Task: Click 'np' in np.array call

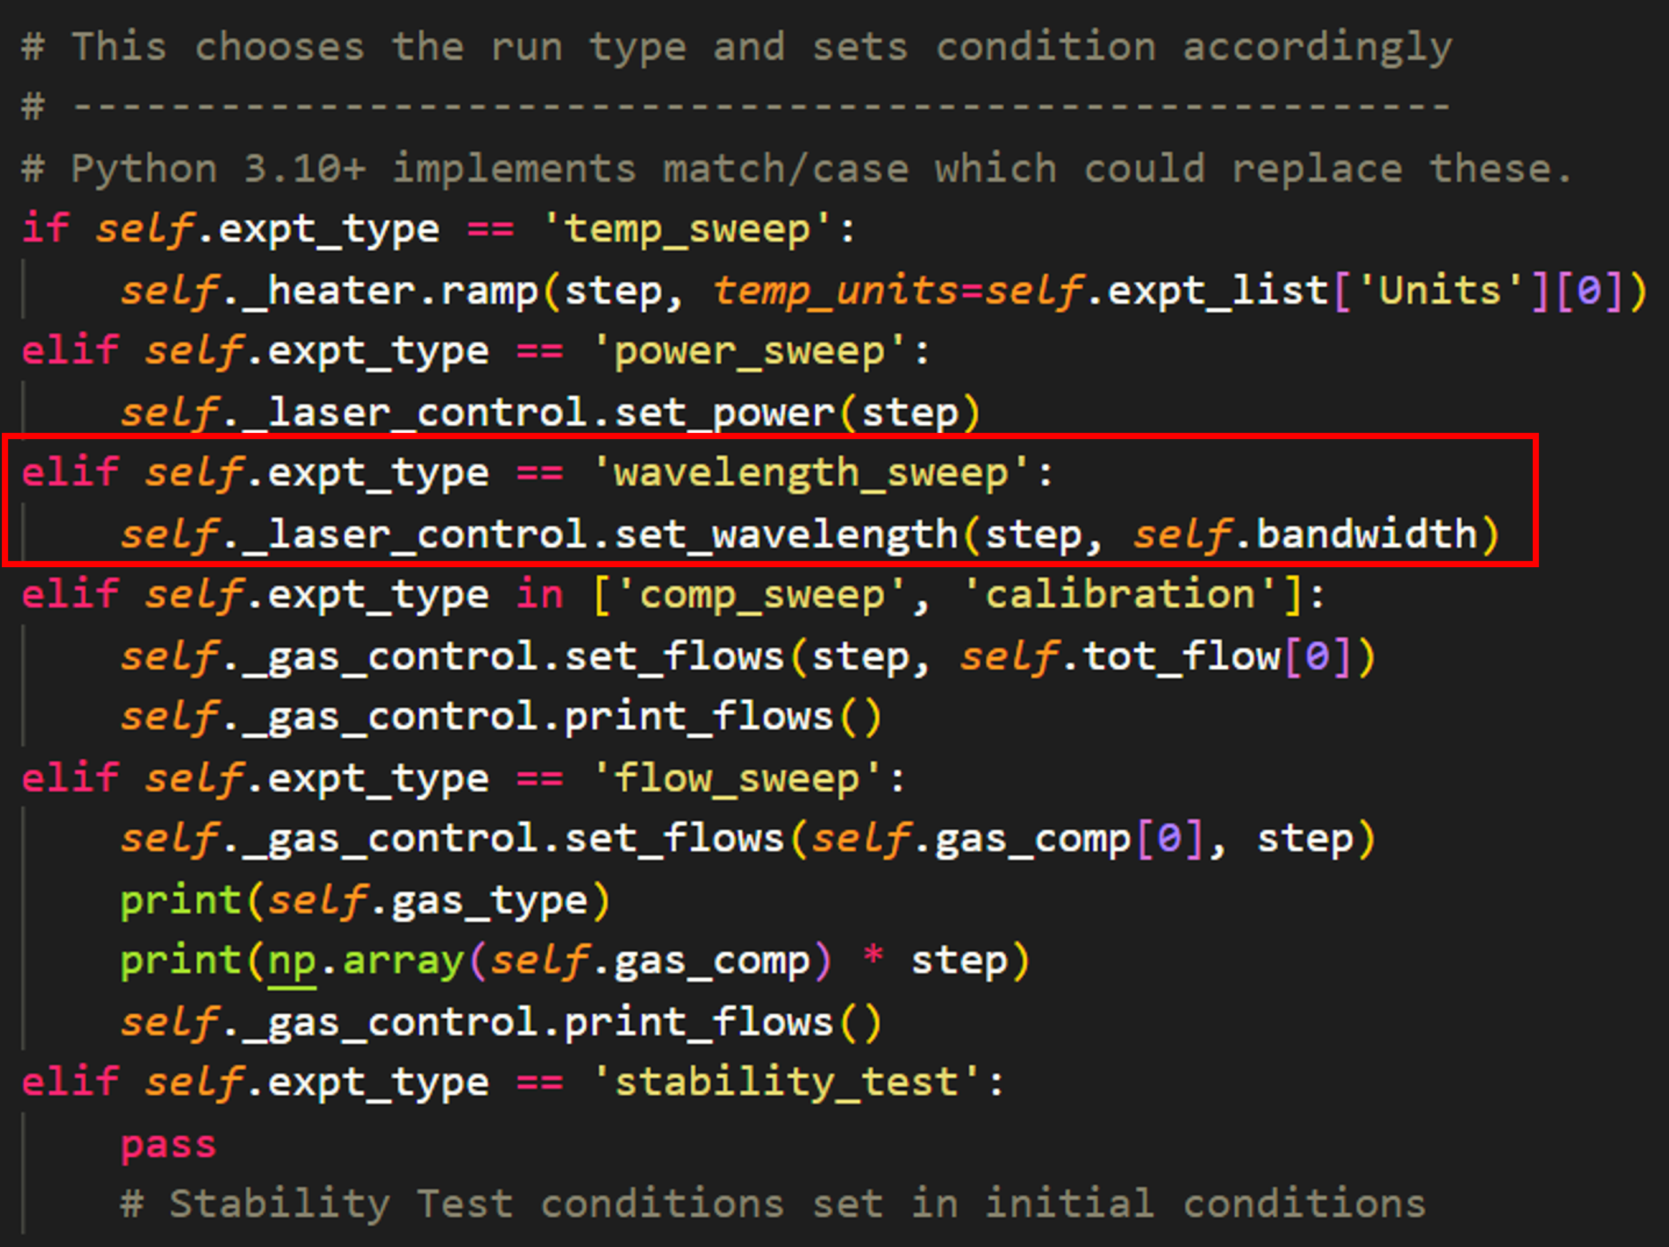Action: (292, 962)
